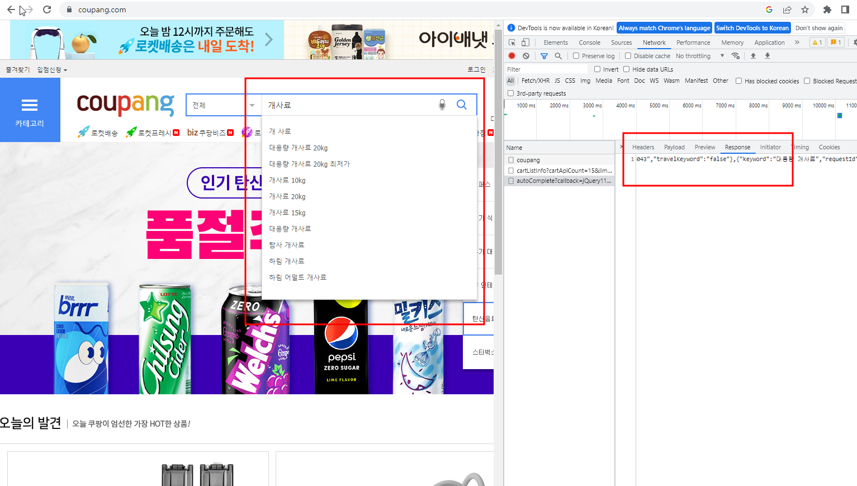857x486 pixels.
Task: Click Don't show again button
Action: click(819, 28)
